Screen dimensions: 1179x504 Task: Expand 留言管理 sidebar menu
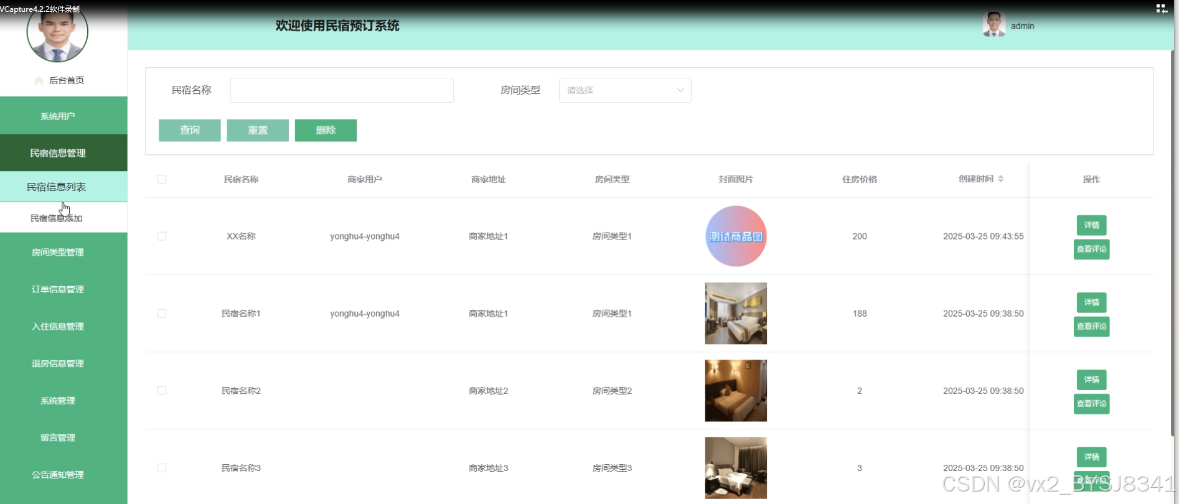(63, 437)
